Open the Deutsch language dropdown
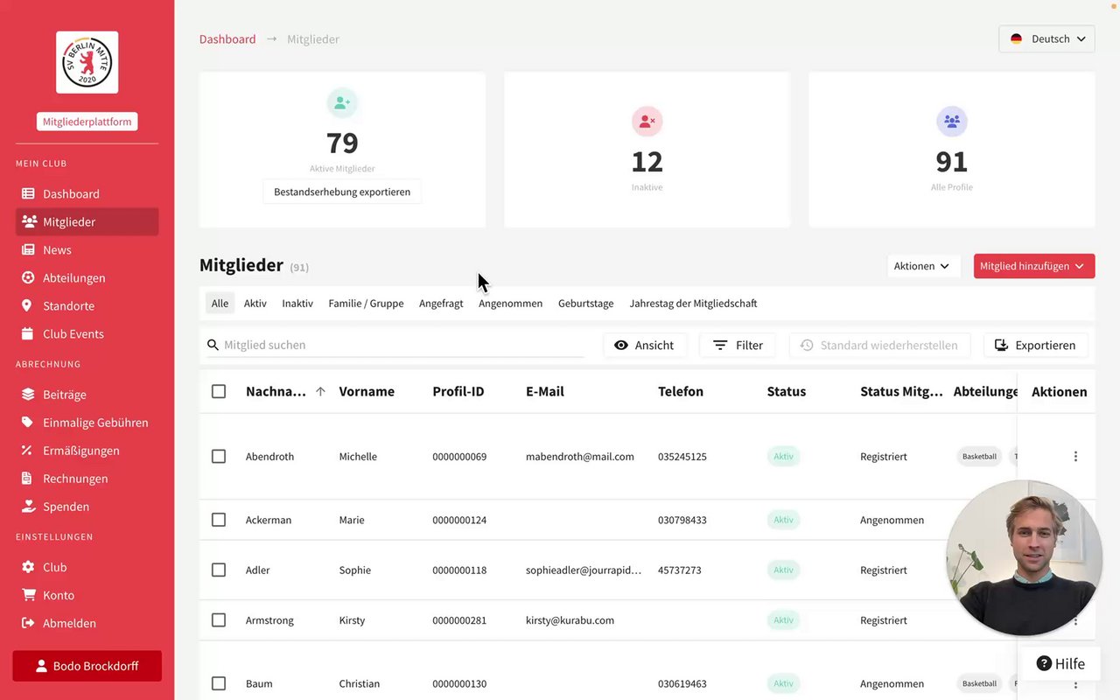This screenshot has width=1120, height=700. click(x=1046, y=38)
